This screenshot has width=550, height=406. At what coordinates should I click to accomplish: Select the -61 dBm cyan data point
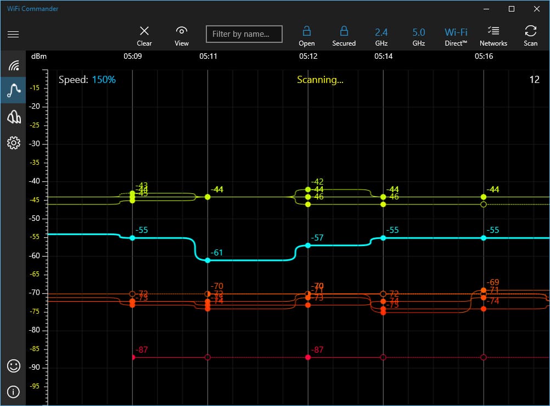(x=207, y=260)
